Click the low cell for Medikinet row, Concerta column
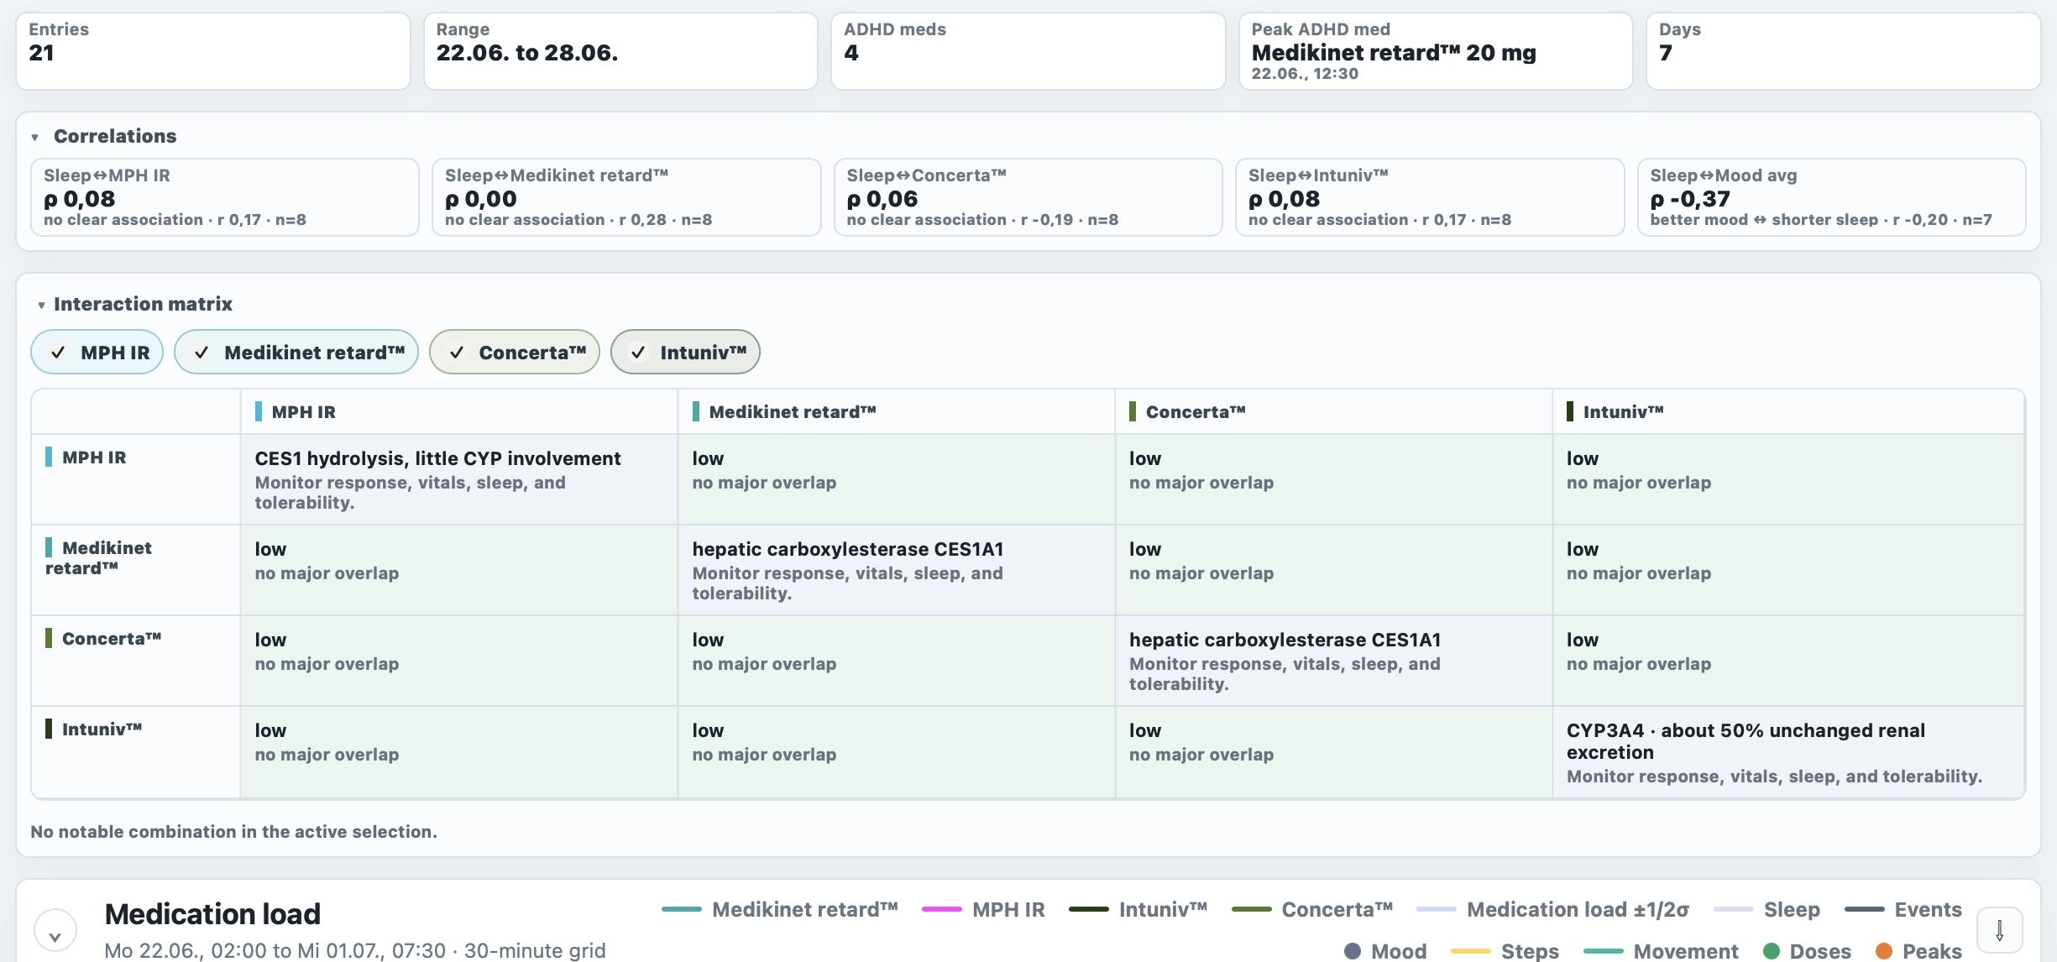Viewport: 2057px width, 962px height. pyautogui.click(x=1333, y=570)
